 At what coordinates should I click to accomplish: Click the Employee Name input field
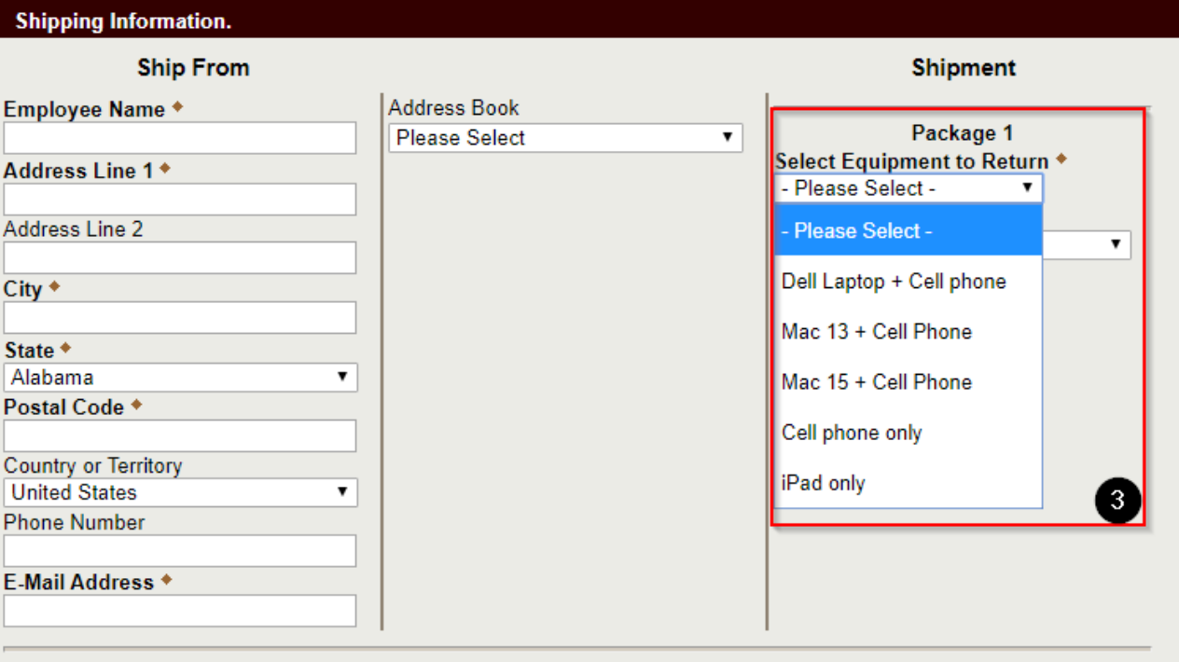pyautogui.click(x=180, y=138)
